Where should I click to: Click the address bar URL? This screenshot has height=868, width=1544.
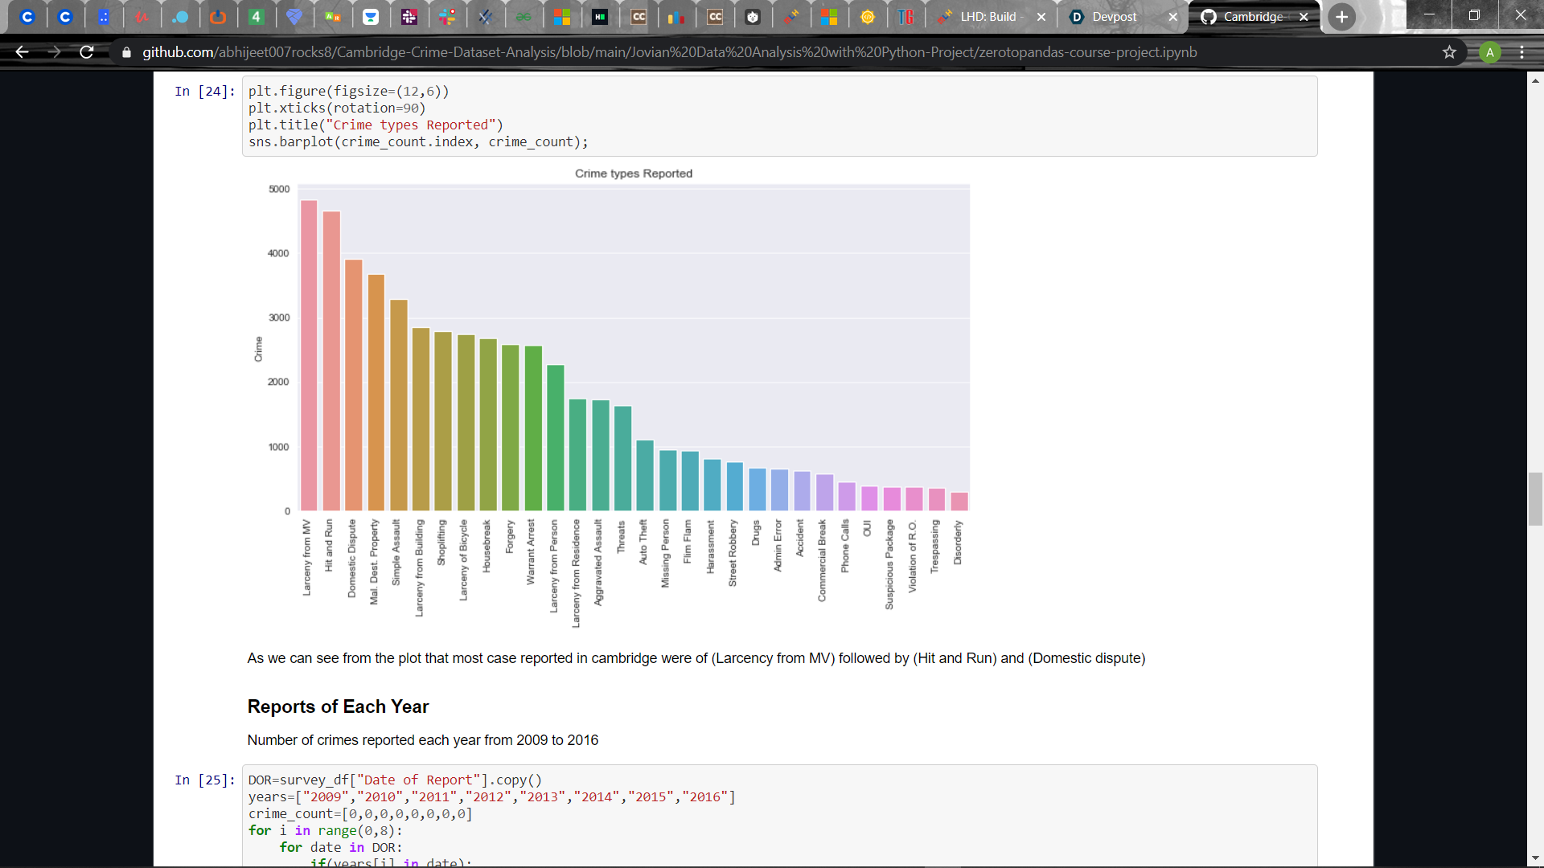(x=669, y=52)
